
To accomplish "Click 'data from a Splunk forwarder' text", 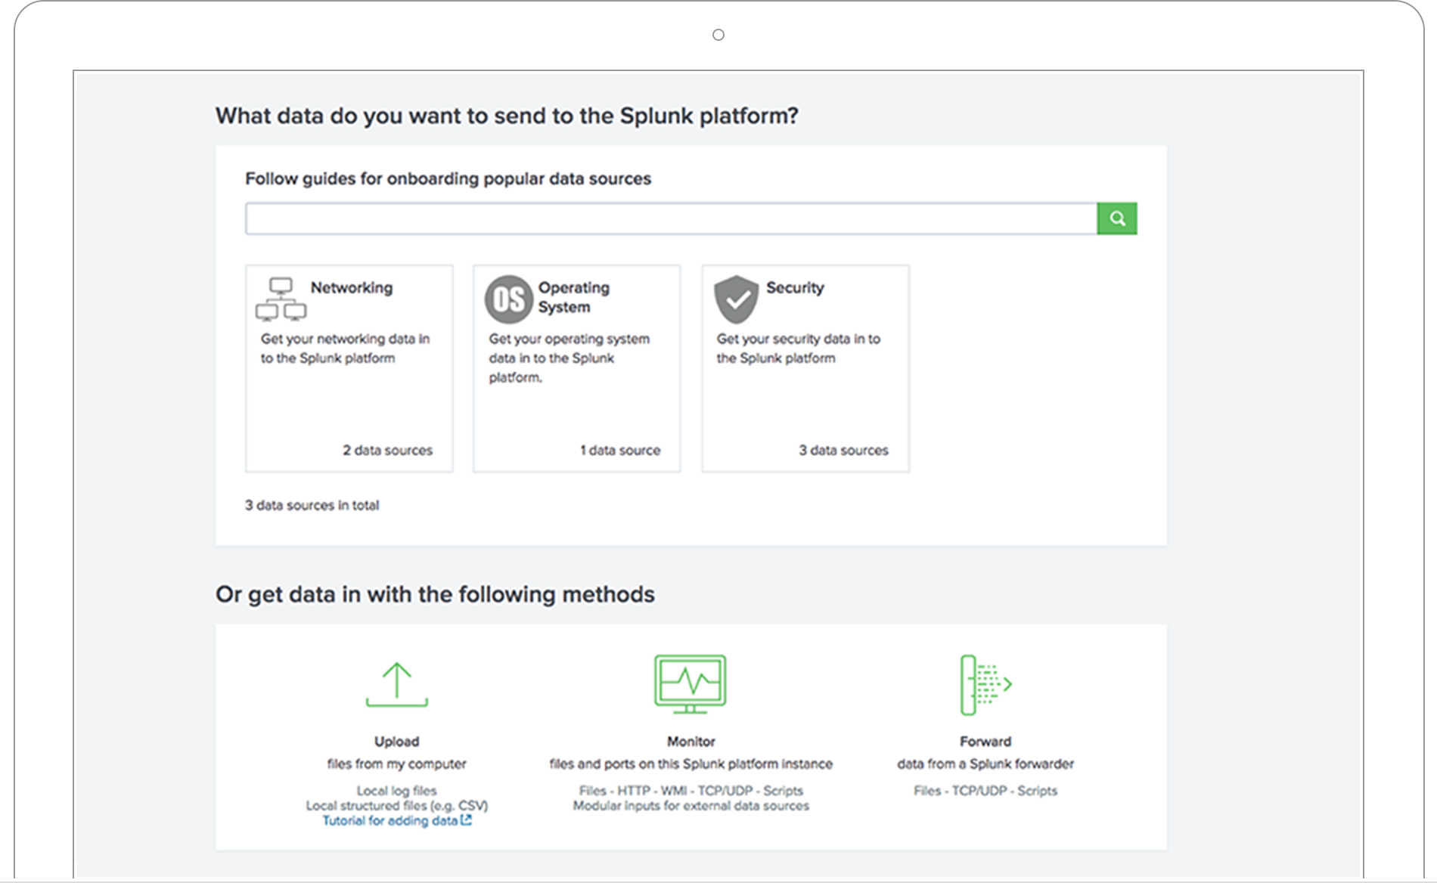I will point(985,764).
